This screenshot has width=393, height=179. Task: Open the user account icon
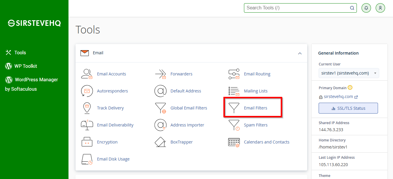[380, 8]
